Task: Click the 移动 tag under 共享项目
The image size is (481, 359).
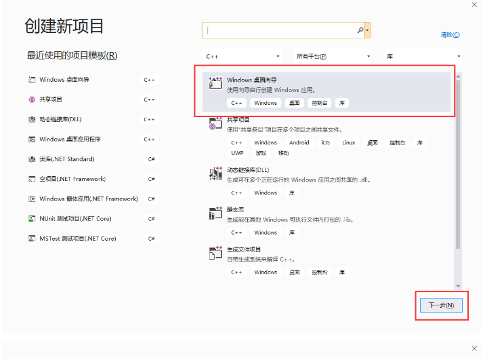Action: [284, 153]
